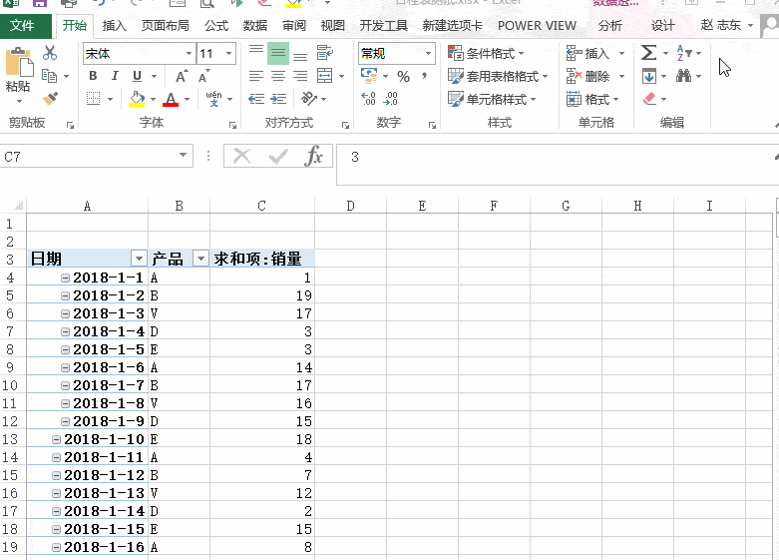779x560 pixels.
Task: Click the formula bar showing 3
Action: (x=557, y=164)
